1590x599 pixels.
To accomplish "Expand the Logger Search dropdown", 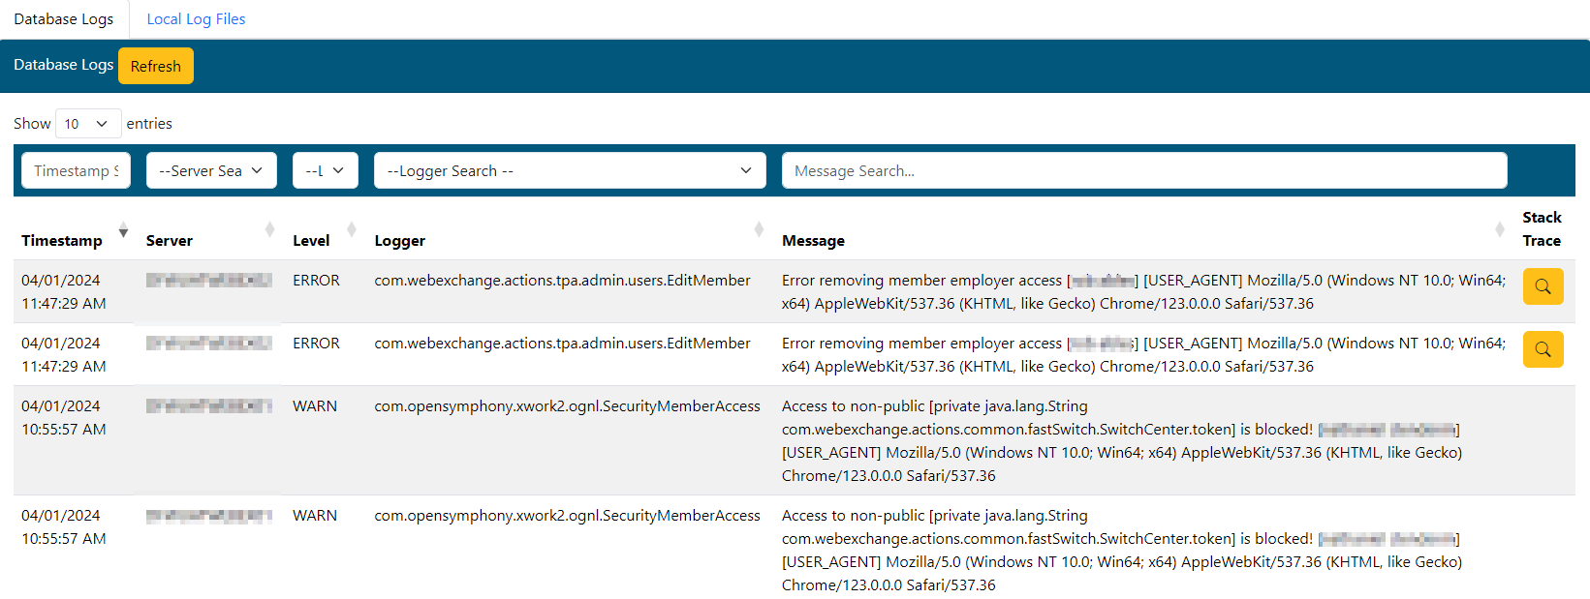I will [x=570, y=171].
